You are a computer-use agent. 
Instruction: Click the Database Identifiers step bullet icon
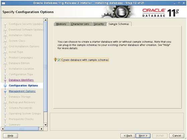click(5, 80)
